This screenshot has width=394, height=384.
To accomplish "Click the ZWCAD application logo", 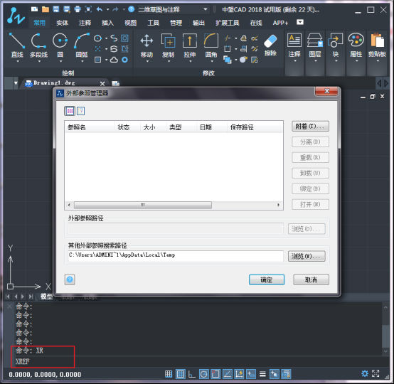I will click(16, 16).
